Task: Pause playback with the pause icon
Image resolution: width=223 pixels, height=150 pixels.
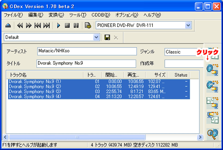Action: click(76, 26)
